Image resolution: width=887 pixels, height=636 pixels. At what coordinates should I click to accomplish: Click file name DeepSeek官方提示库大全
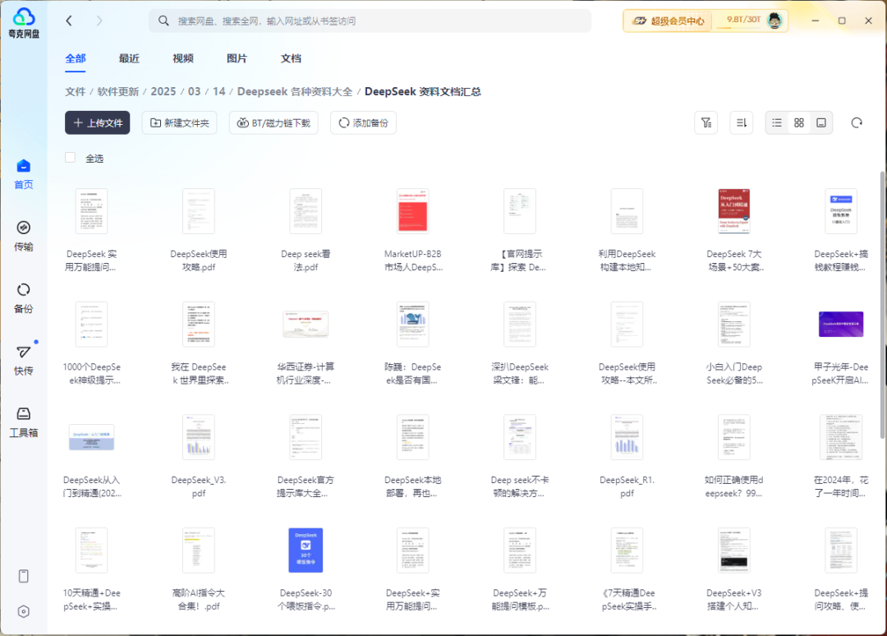(306, 486)
